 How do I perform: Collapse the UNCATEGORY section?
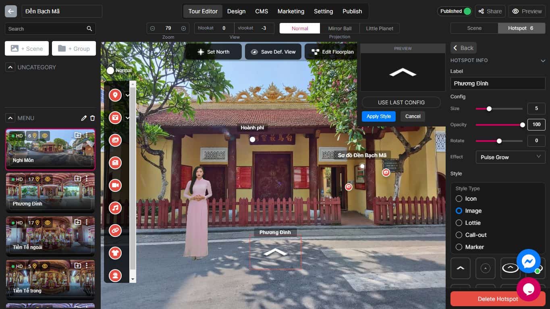10,67
